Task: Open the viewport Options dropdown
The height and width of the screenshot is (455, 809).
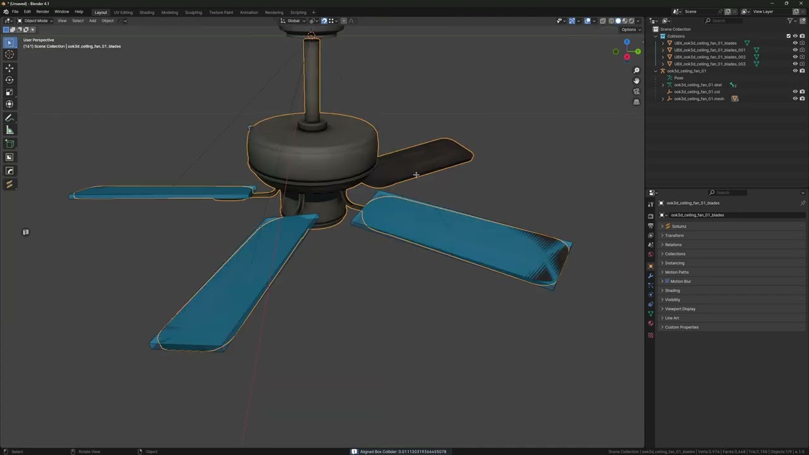Action: click(x=630, y=30)
